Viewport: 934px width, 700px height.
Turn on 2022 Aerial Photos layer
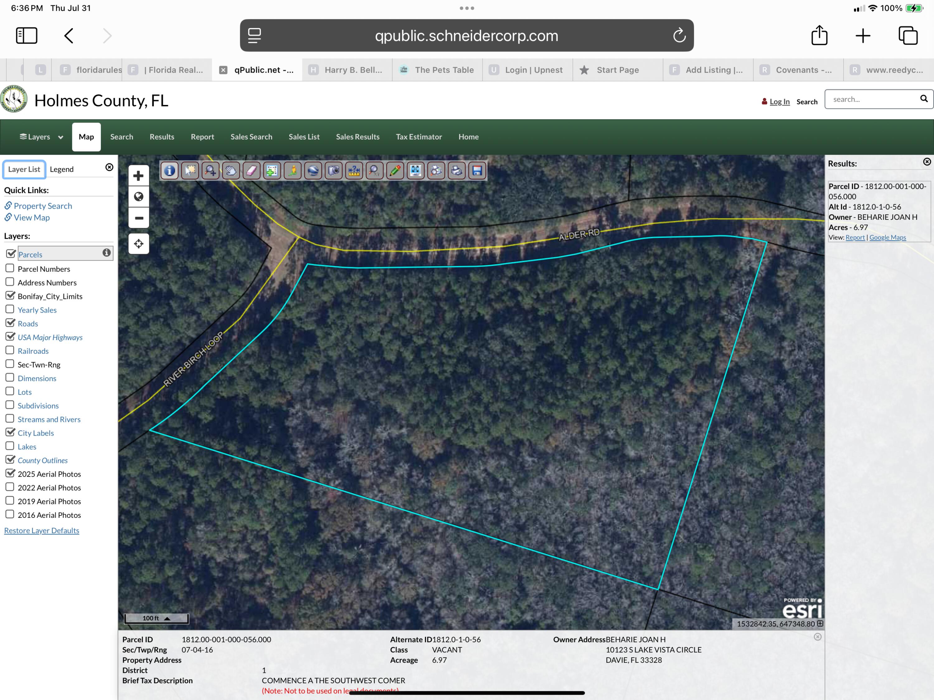pos(10,487)
